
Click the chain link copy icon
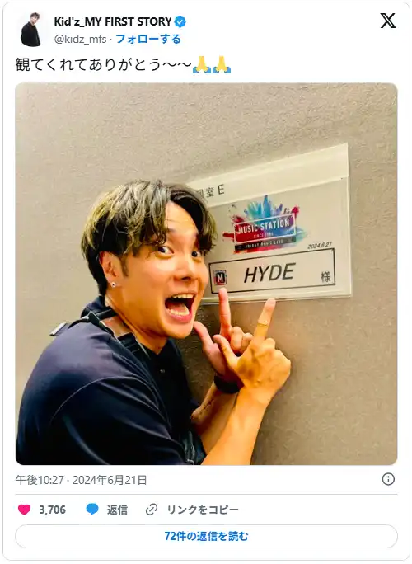(152, 510)
